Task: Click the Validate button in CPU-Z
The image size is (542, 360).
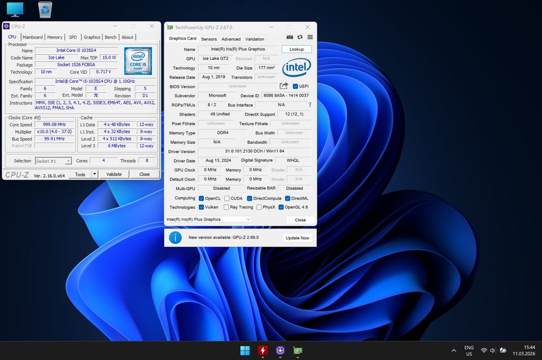Action: [x=114, y=174]
